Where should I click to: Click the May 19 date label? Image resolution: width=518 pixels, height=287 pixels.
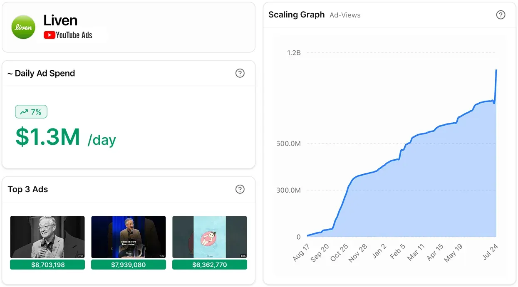453,252
